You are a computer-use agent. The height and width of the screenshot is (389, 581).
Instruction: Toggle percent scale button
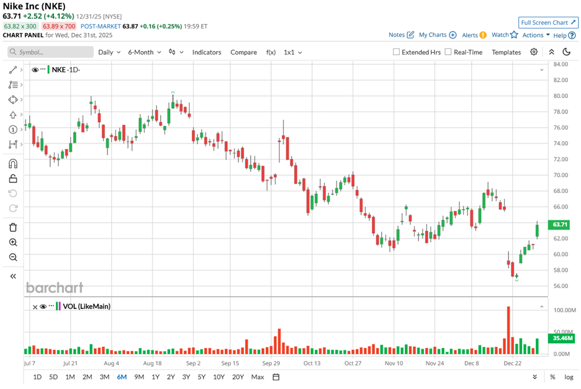pyautogui.click(x=552, y=377)
